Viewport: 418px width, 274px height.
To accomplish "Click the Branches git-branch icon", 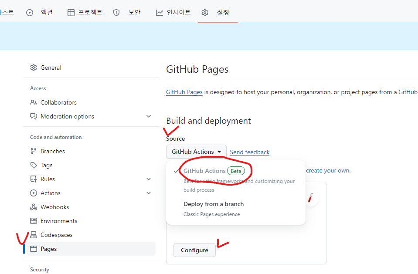I will (x=33, y=151).
